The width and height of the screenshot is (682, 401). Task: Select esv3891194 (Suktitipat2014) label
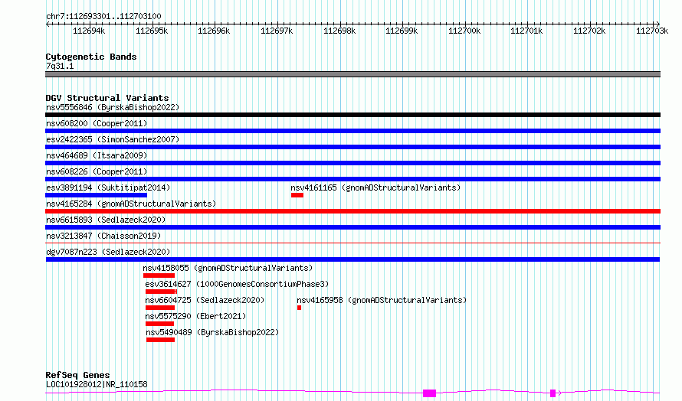click(x=108, y=187)
